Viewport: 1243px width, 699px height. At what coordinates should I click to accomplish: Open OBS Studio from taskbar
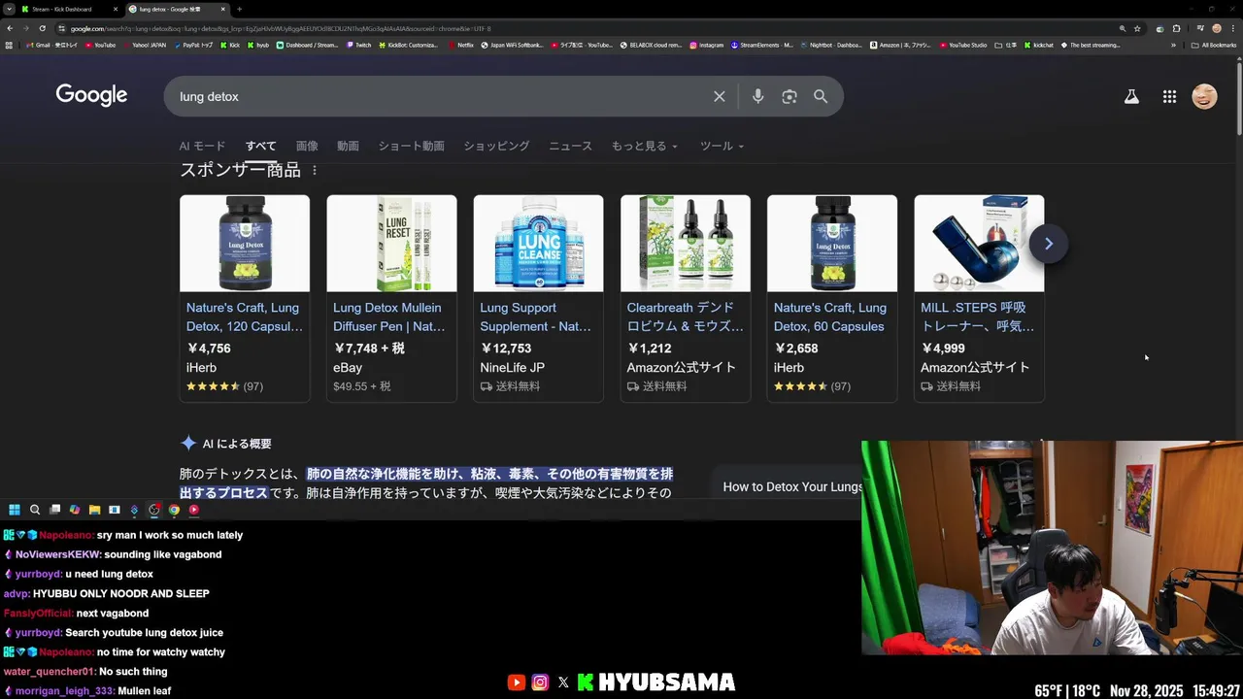(153, 510)
